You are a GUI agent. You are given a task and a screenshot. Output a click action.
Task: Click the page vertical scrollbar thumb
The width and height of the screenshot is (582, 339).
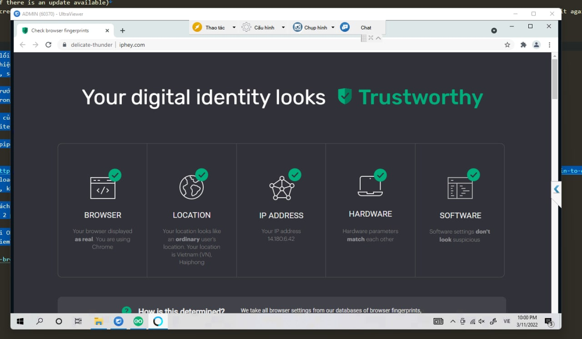[x=554, y=79]
